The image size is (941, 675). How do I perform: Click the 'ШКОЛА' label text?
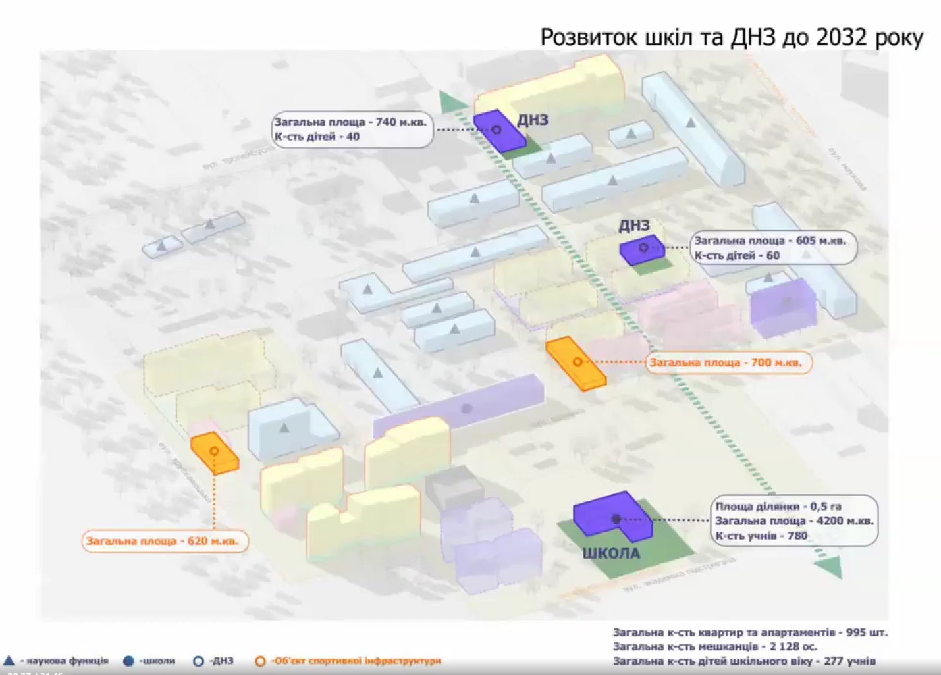[611, 553]
